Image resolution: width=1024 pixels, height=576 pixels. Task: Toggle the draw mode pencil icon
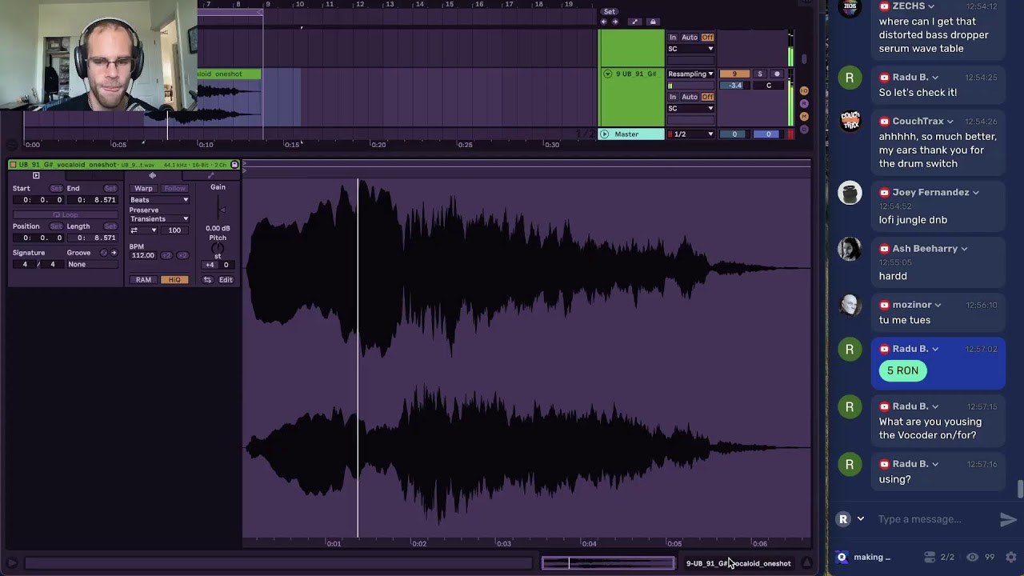(634, 22)
